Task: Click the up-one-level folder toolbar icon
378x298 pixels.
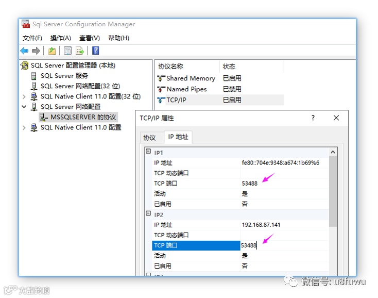Action: pos(52,51)
